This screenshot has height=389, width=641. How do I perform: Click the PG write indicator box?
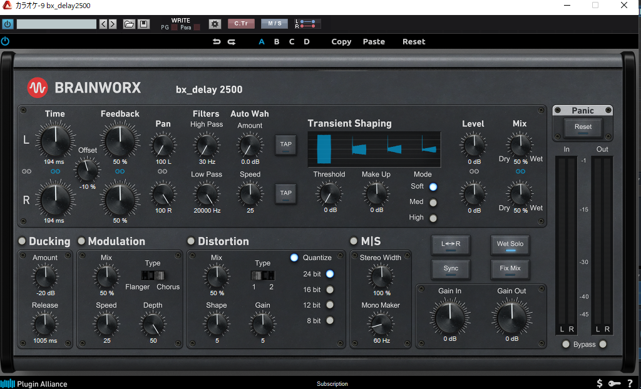174,28
